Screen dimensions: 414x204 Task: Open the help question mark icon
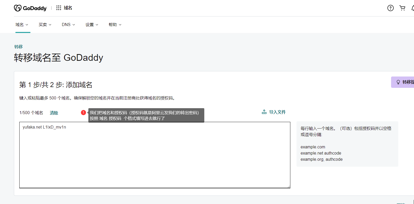pyautogui.click(x=391, y=8)
